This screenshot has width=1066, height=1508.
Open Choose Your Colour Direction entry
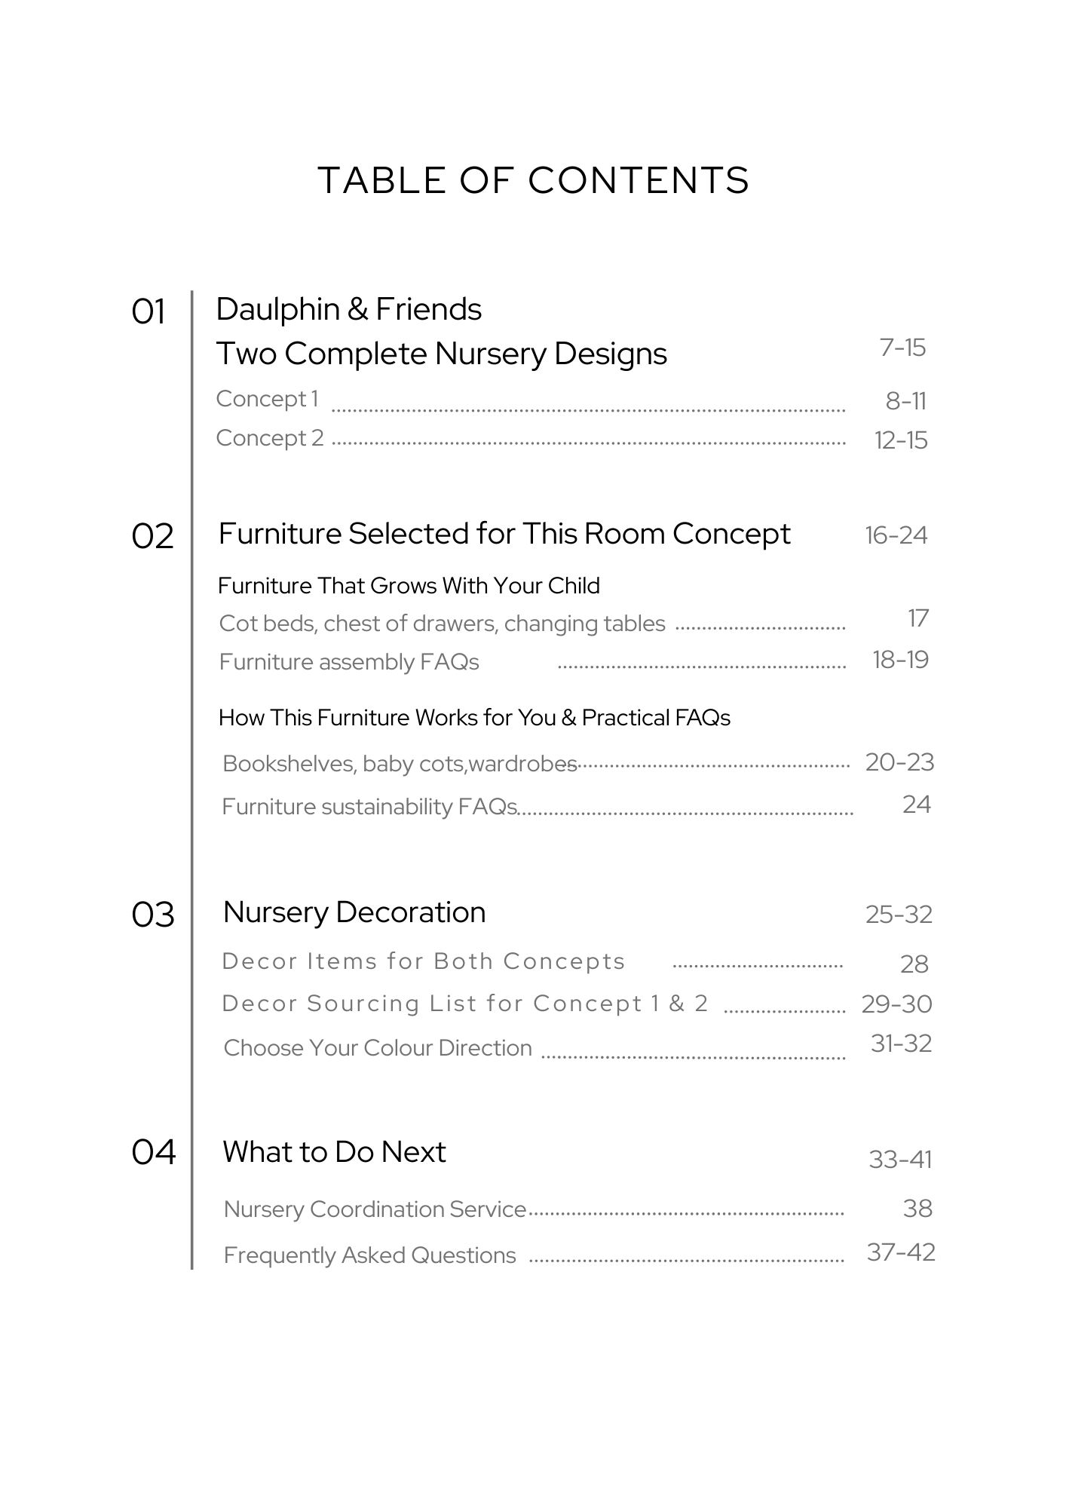pyautogui.click(x=378, y=1048)
